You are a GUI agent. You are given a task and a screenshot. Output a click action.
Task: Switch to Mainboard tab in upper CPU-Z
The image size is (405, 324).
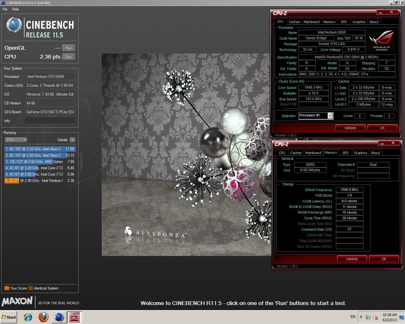coord(312,22)
